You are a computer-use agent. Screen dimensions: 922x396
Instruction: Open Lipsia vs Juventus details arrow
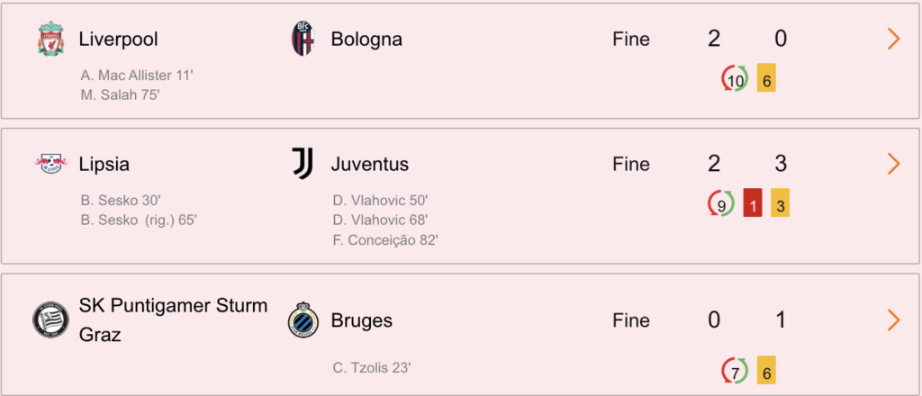coord(894,164)
